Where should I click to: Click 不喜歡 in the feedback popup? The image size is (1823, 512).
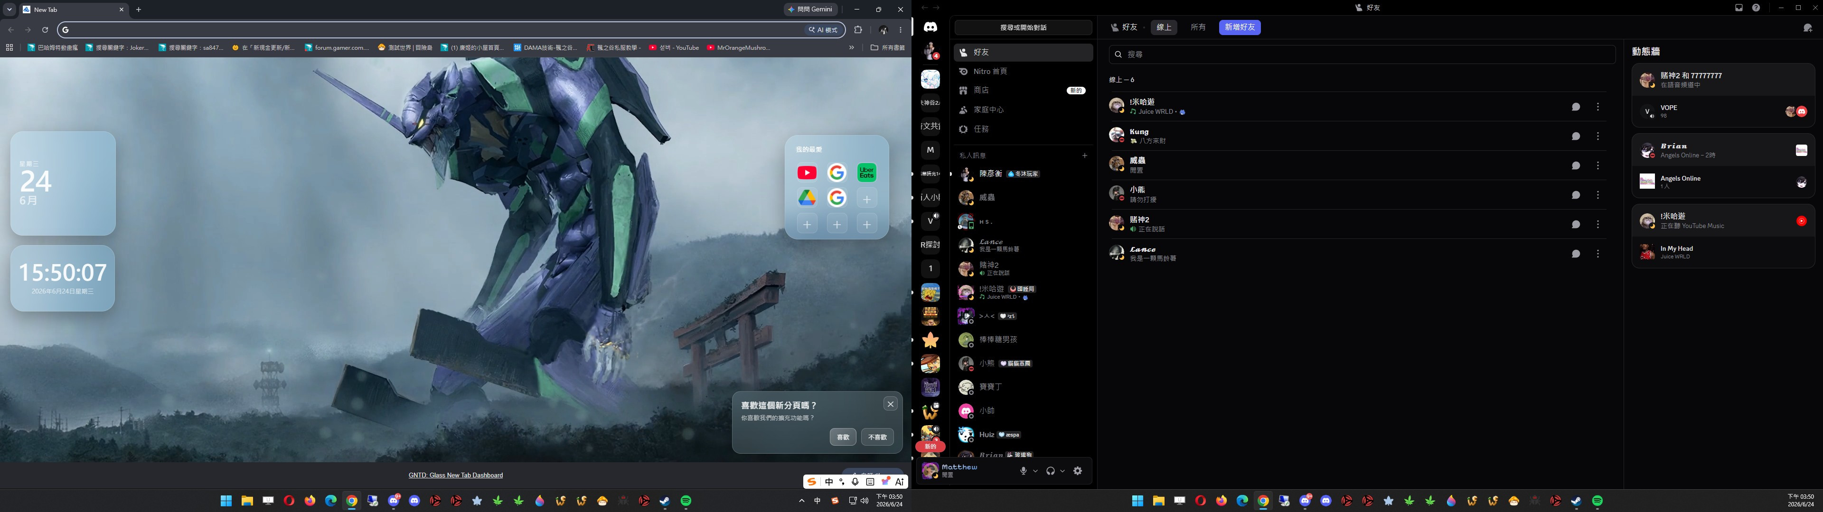coord(877,437)
